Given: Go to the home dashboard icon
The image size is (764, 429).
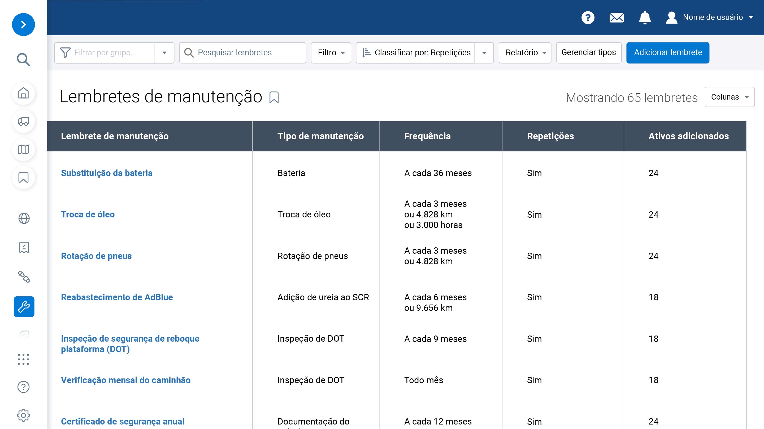Looking at the screenshot, I should pos(23,93).
